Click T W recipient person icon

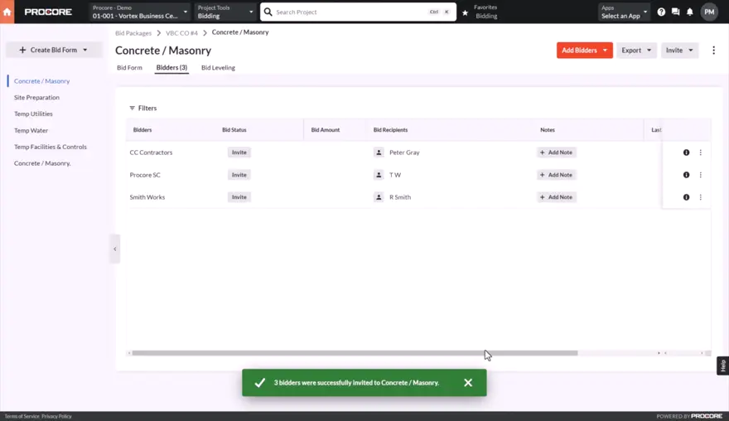tap(379, 175)
